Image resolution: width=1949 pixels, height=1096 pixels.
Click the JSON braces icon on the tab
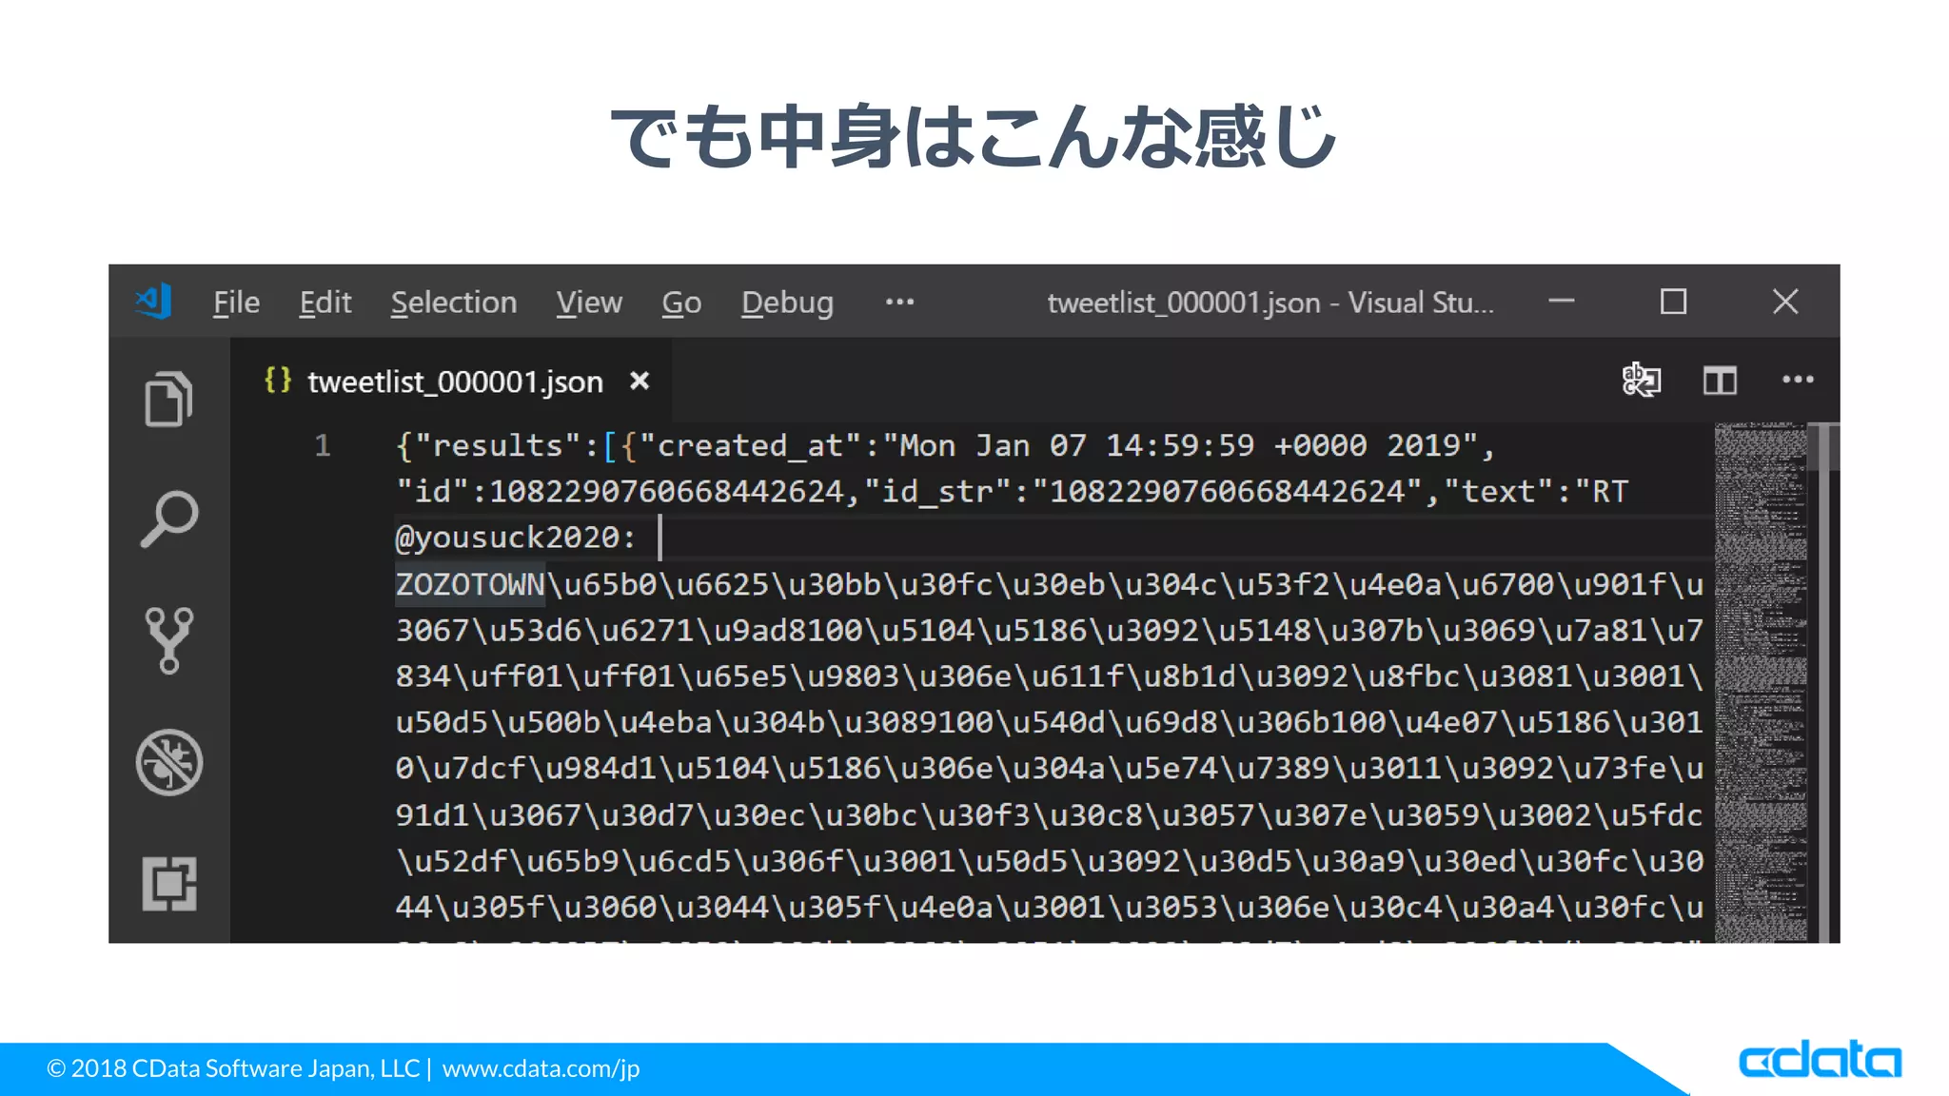tap(278, 381)
